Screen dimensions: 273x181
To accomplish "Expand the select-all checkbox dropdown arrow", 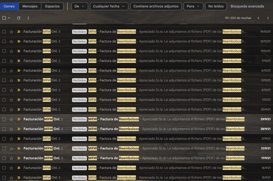I will pyautogui.click(x=9, y=18).
